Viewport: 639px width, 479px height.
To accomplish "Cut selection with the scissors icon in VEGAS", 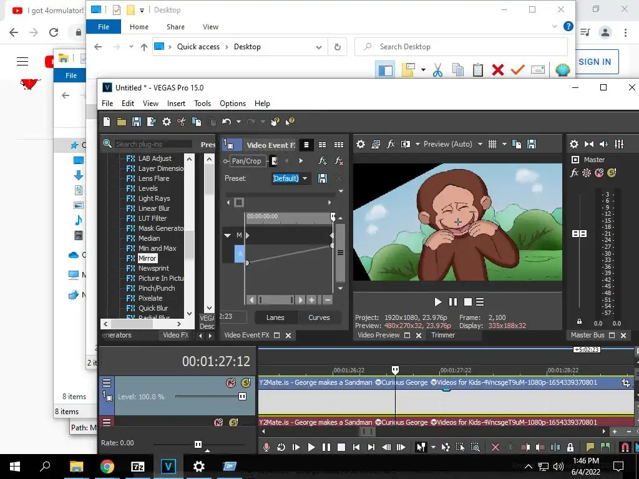I will 182,122.
